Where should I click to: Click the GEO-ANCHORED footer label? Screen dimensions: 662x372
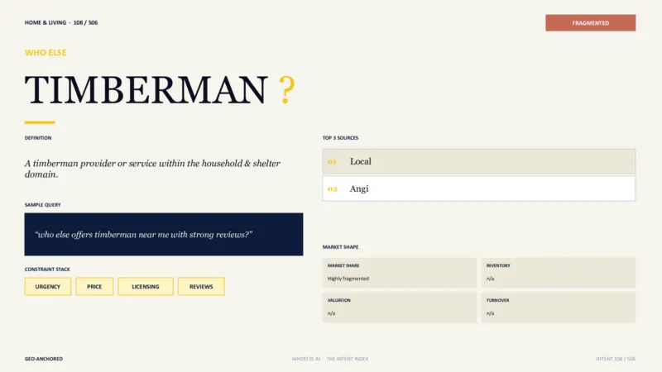pyautogui.click(x=44, y=359)
